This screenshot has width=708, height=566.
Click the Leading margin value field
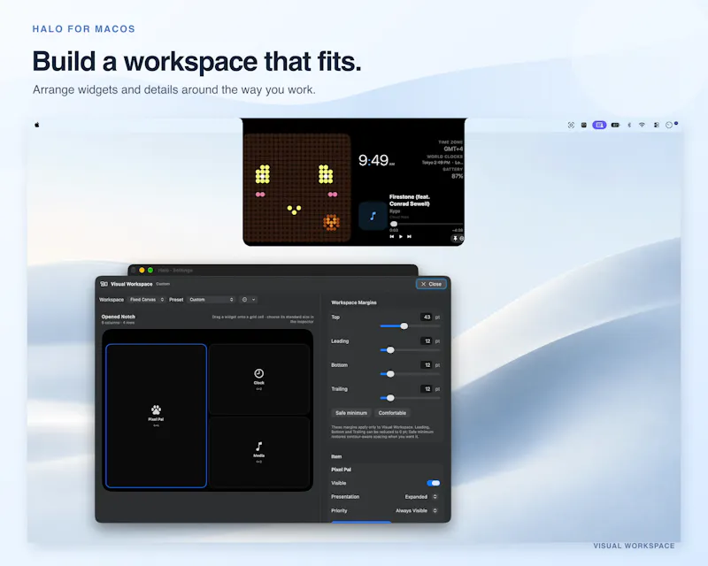pos(427,340)
